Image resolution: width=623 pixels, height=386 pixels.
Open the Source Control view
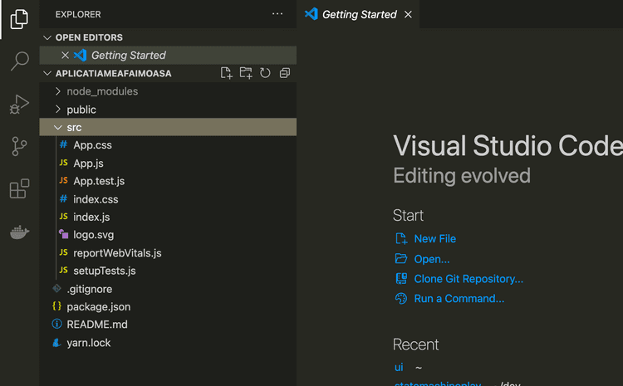pyautogui.click(x=19, y=147)
